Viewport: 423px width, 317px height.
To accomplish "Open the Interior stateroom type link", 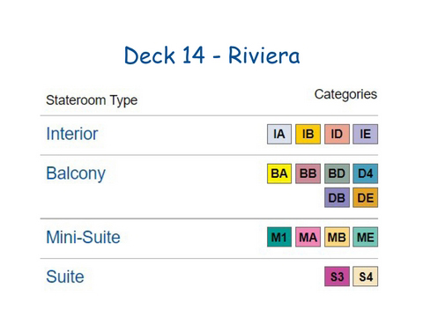I will 72,134.
